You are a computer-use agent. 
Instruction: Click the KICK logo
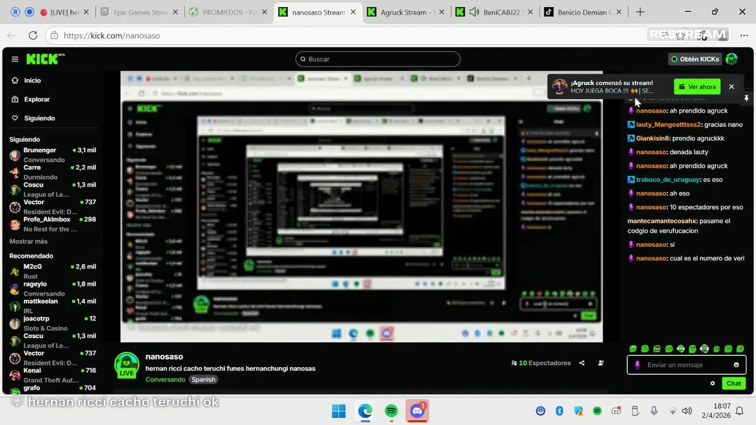[x=44, y=59]
